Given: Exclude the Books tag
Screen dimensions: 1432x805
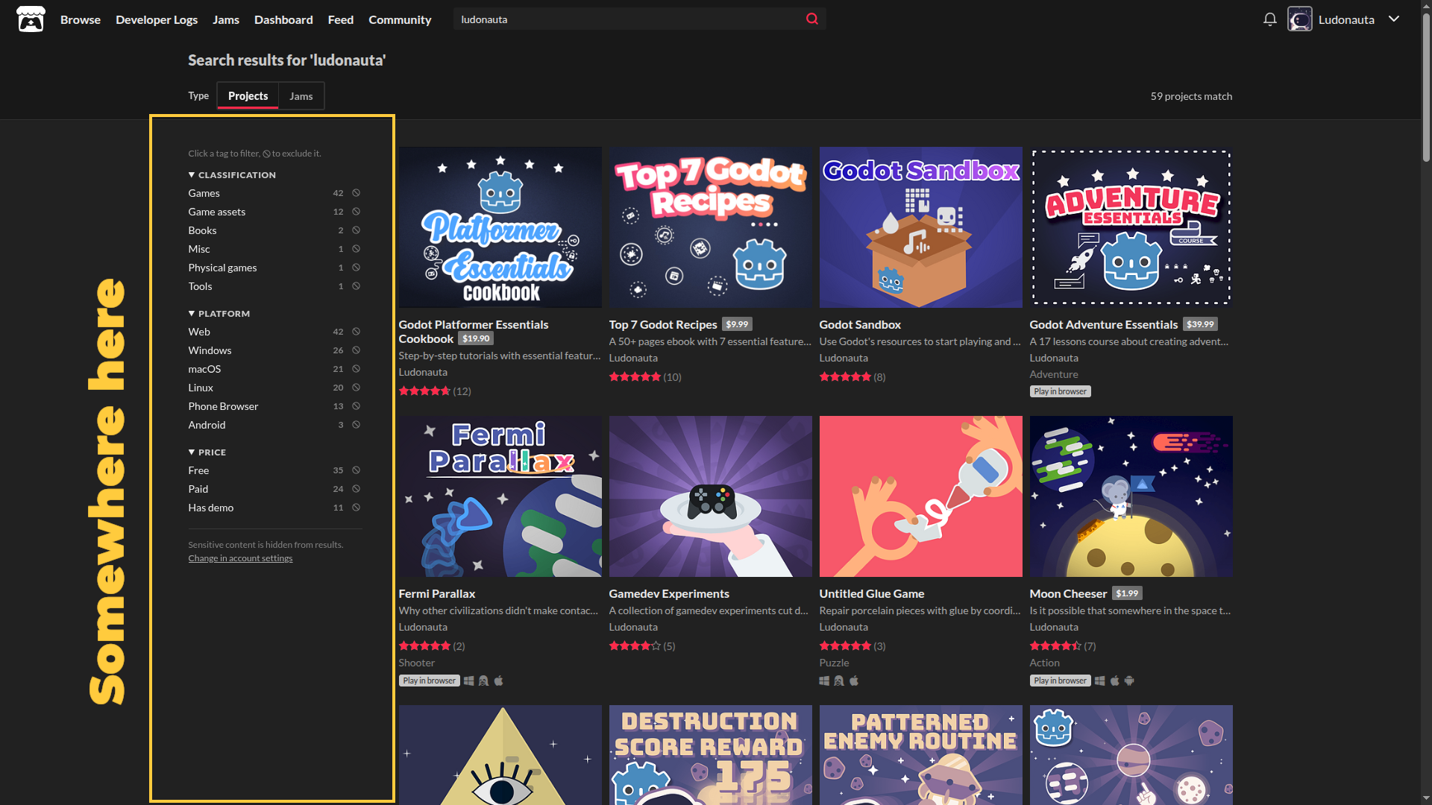Looking at the screenshot, I should pyautogui.click(x=357, y=230).
